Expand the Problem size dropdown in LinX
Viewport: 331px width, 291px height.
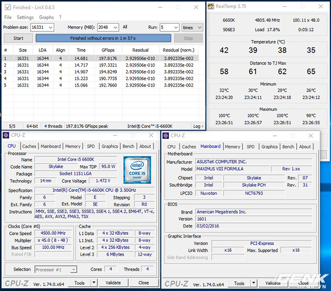coord(50,27)
